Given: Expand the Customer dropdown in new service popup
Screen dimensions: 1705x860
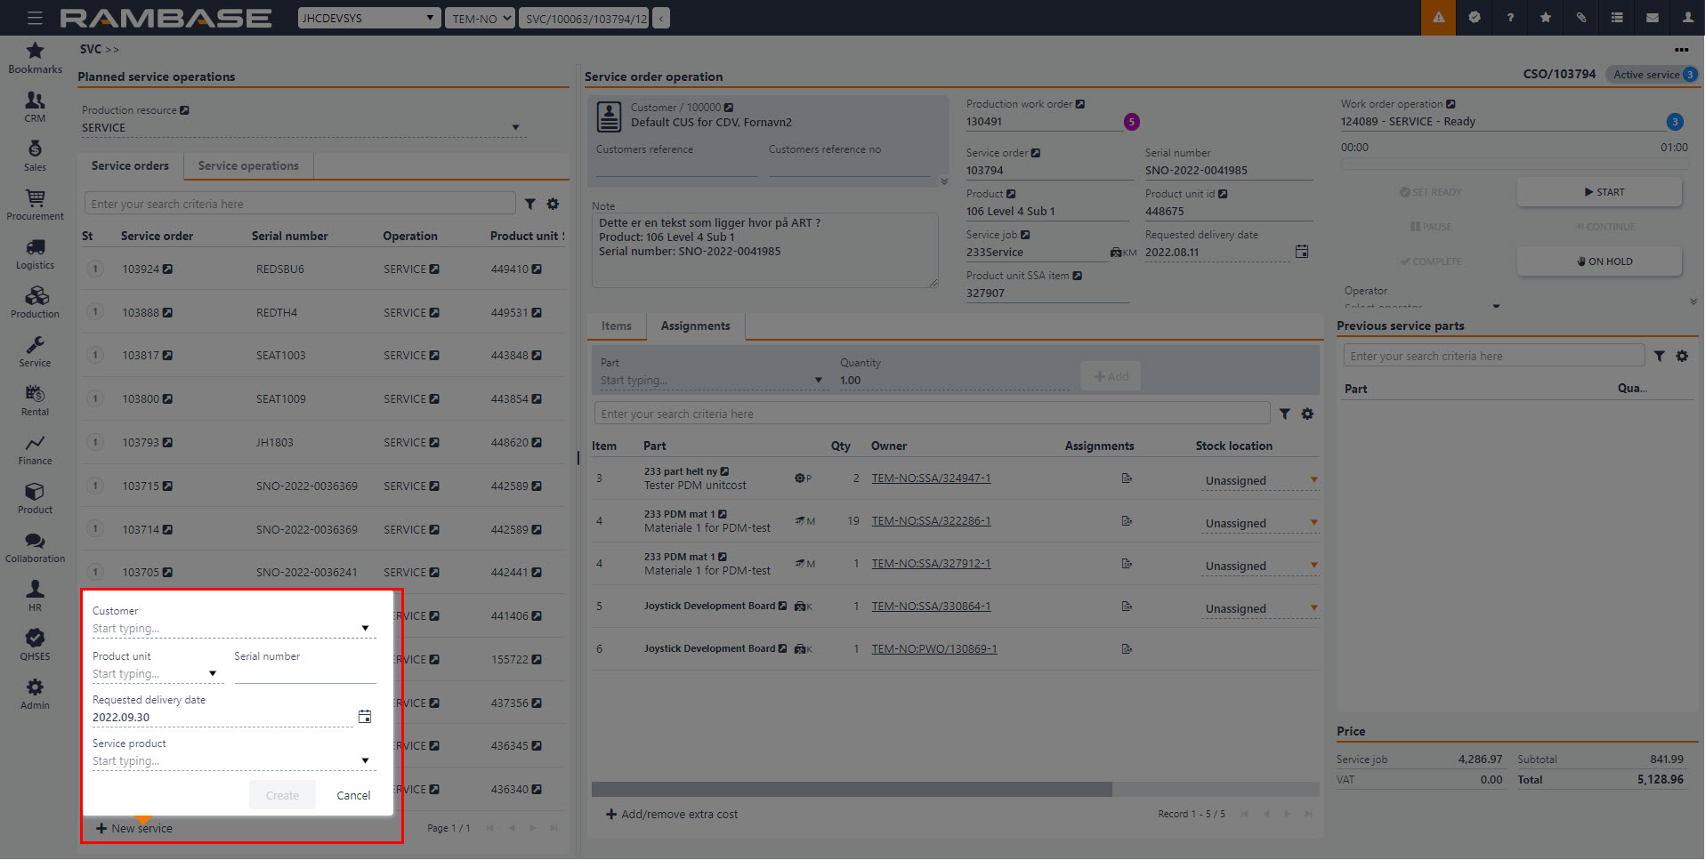Looking at the screenshot, I should point(365,629).
